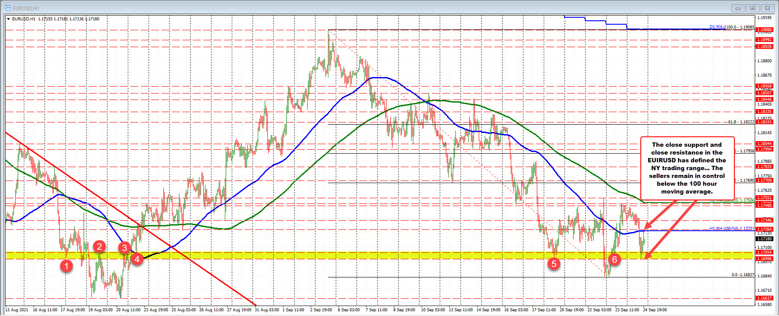Click the 13 Aug 2021 date label
The height and width of the screenshot is (316, 779).
coord(17,310)
